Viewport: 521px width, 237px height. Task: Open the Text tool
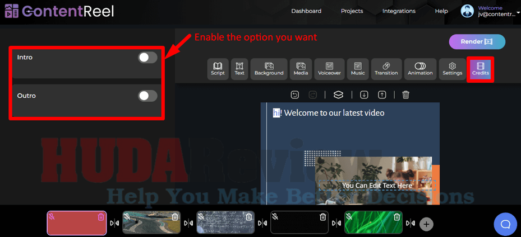pyautogui.click(x=239, y=69)
